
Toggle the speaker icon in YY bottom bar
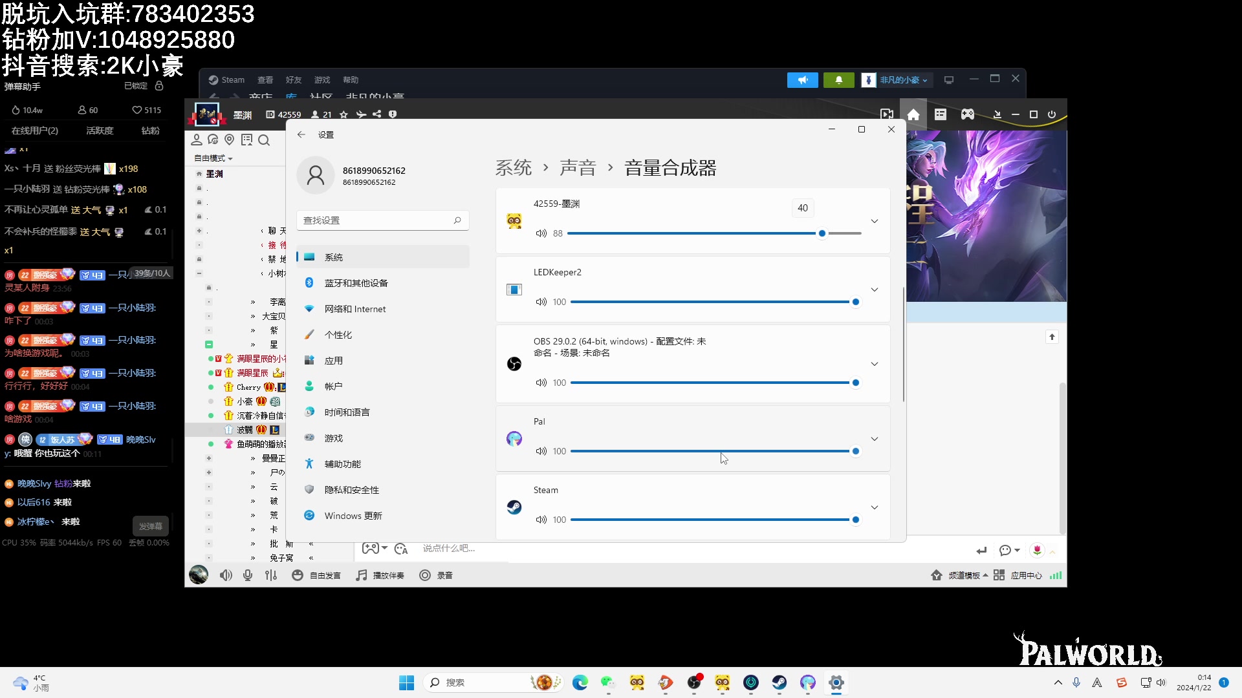[x=226, y=575]
